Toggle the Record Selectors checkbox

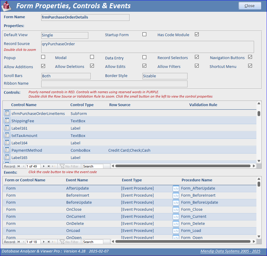coord(197,57)
